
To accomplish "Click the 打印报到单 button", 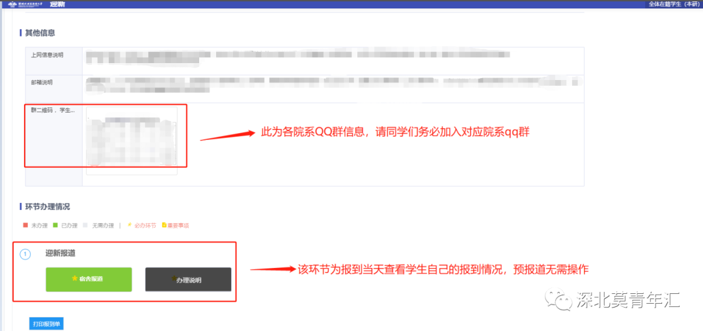I will pos(46,323).
